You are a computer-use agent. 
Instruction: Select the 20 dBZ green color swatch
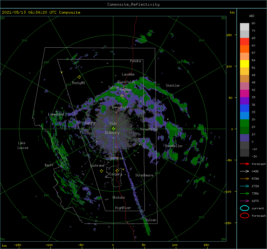click(x=244, y=123)
